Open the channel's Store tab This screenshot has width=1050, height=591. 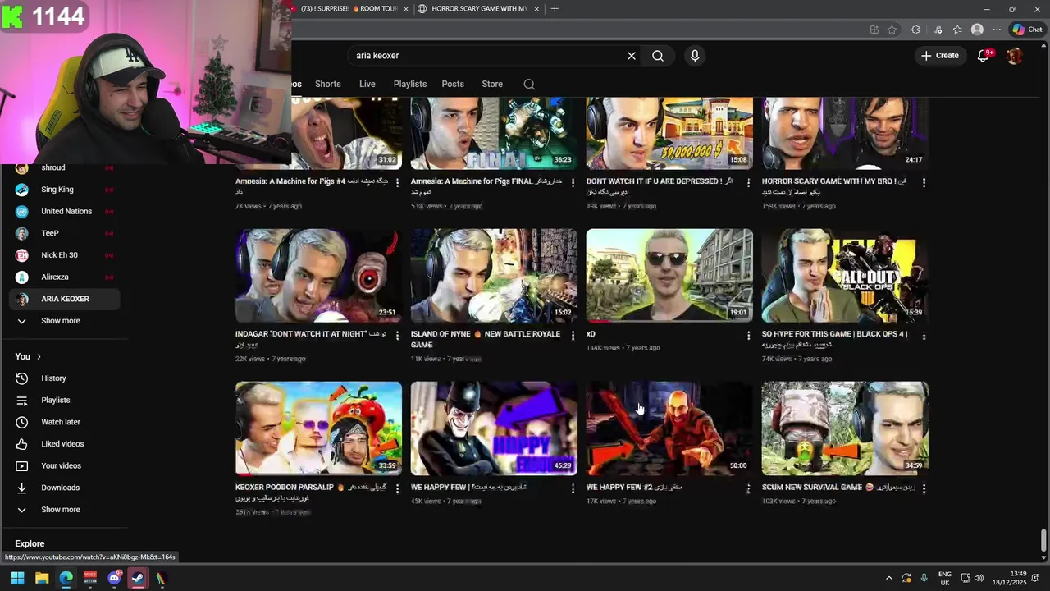click(492, 84)
